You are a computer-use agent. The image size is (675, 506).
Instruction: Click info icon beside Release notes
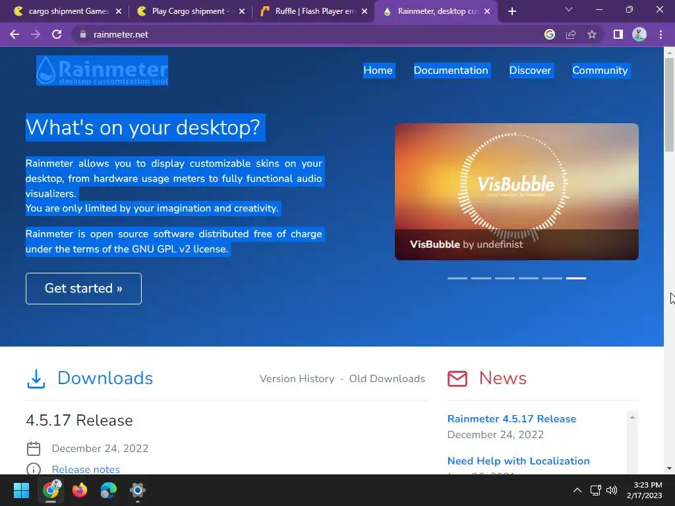pyautogui.click(x=34, y=469)
